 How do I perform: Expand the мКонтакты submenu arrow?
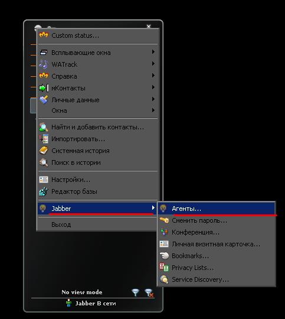pyautogui.click(x=153, y=87)
